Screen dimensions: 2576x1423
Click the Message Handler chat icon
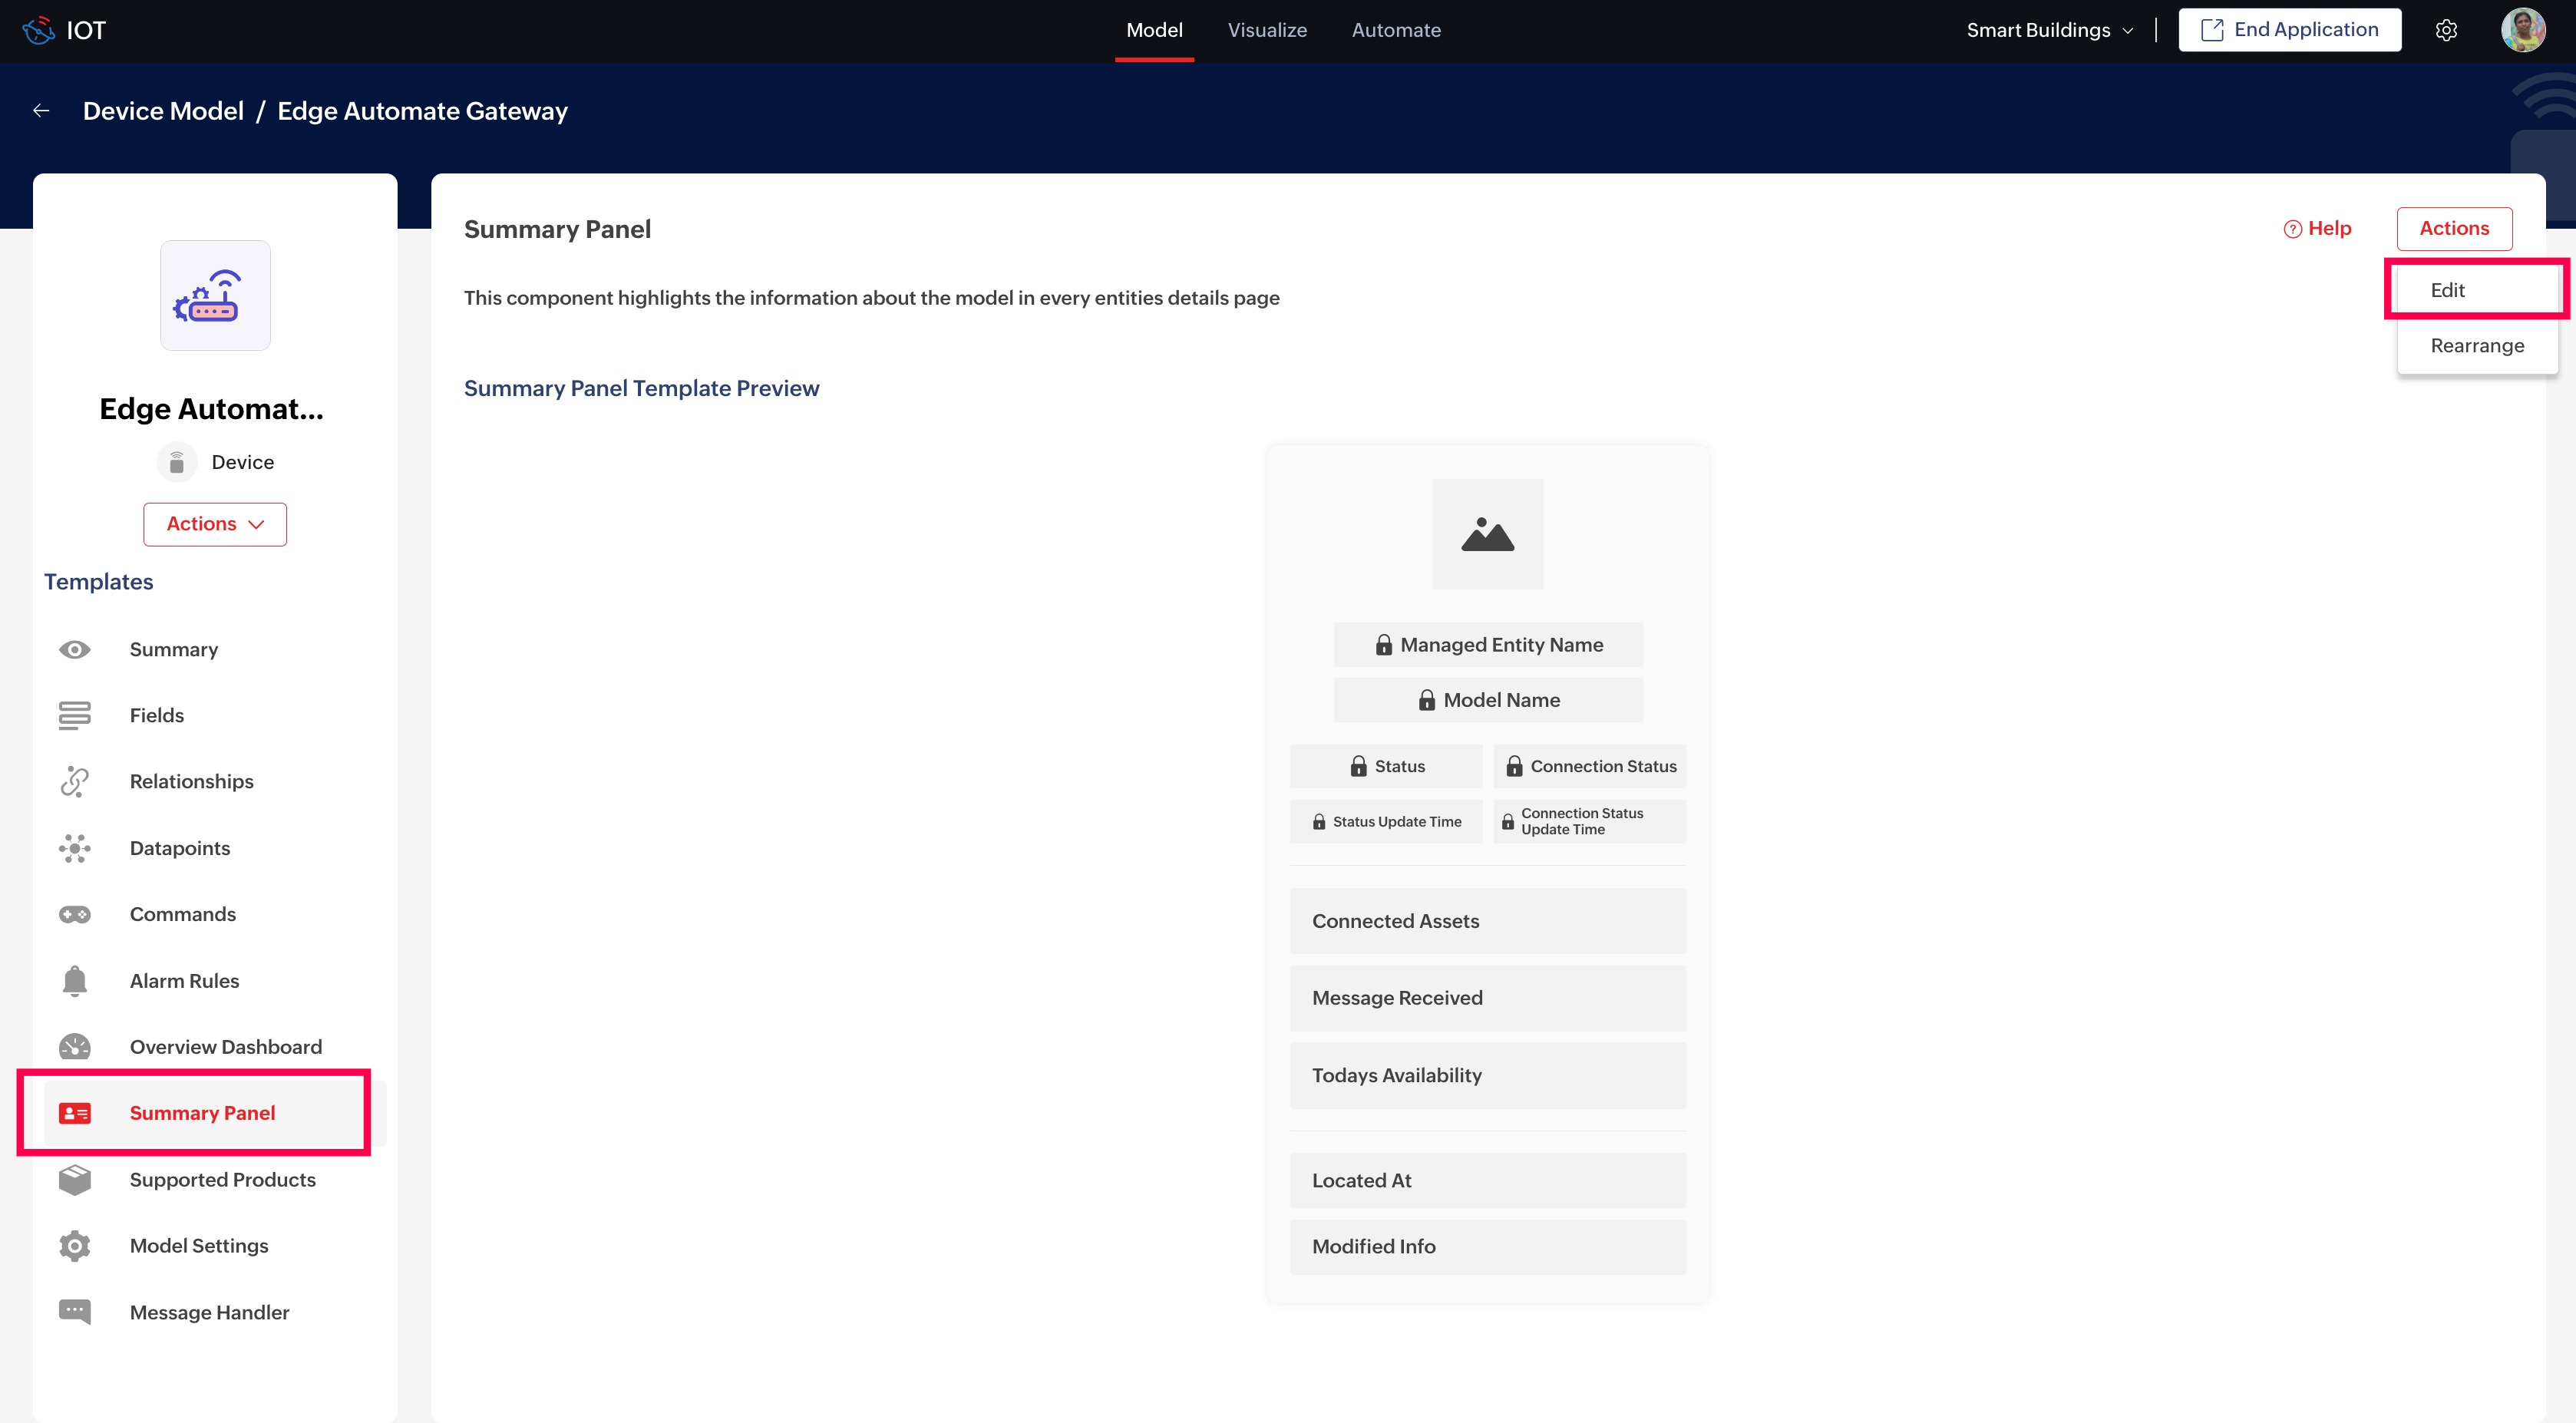click(x=74, y=1311)
